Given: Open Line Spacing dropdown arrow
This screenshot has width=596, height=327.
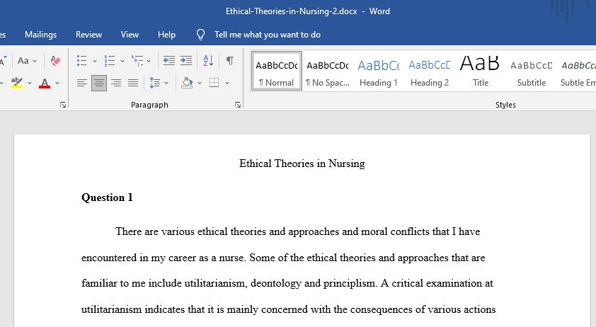Looking at the screenshot, I should (166, 83).
